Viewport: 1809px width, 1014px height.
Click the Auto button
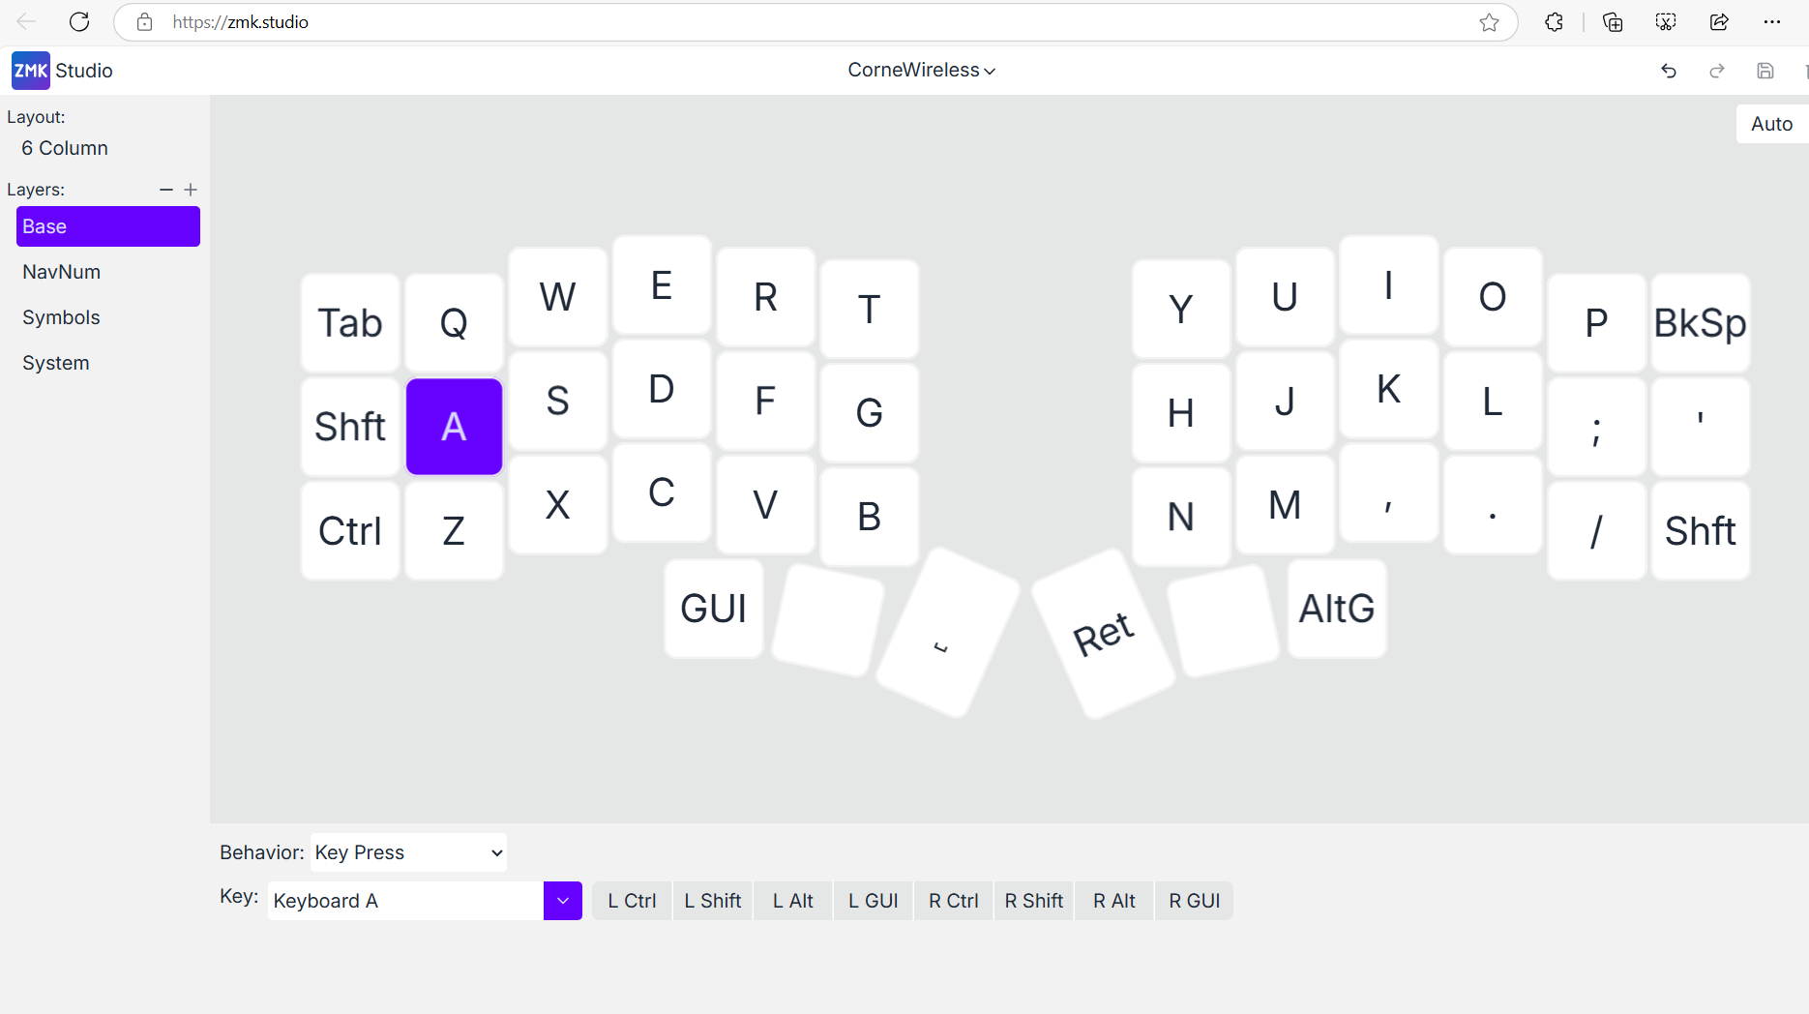point(1770,124)
